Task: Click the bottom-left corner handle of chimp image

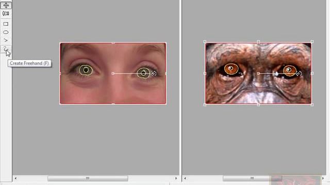Action: tap(205, 105)
